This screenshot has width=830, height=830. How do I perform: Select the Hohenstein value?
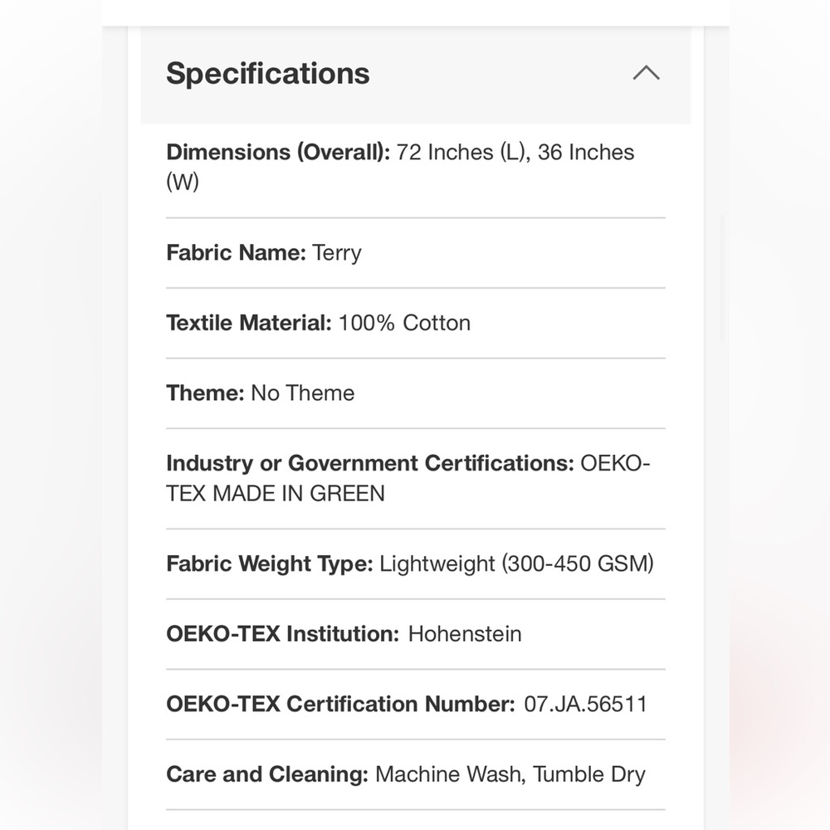coord(465,633)
